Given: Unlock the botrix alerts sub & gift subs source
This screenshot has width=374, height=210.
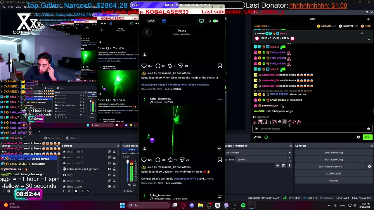Looking at the screenshot, I should (114, 169).
